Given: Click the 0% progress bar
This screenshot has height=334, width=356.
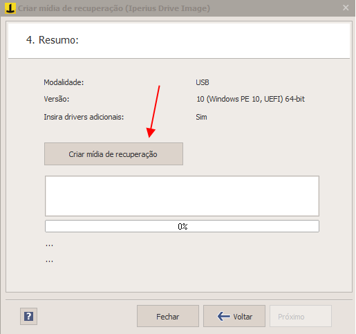Looking at the screenshot, I should pyautogui.click(x=182, y=226).
